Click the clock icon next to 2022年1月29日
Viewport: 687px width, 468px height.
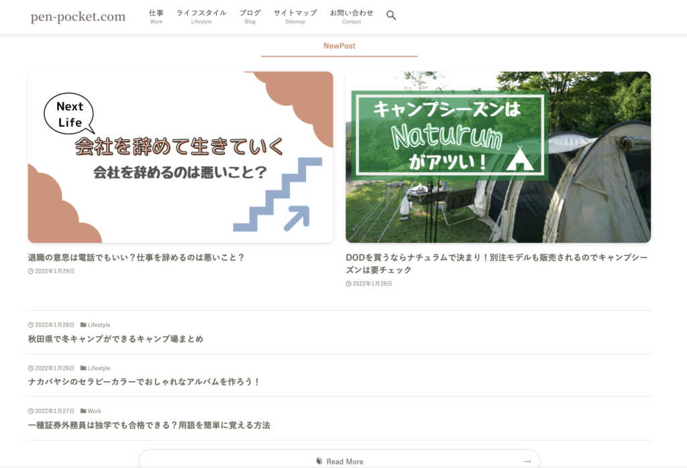click(31, 271)
